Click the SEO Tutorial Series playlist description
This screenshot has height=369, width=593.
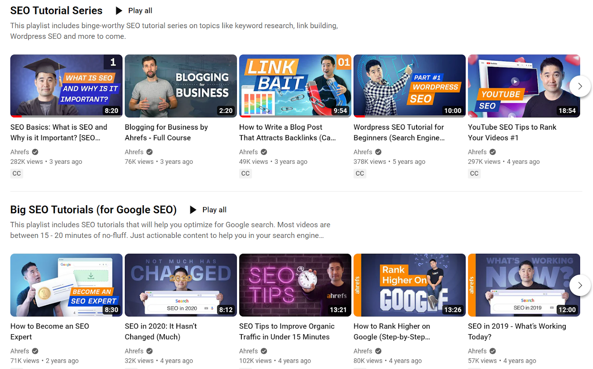[174, 31]
